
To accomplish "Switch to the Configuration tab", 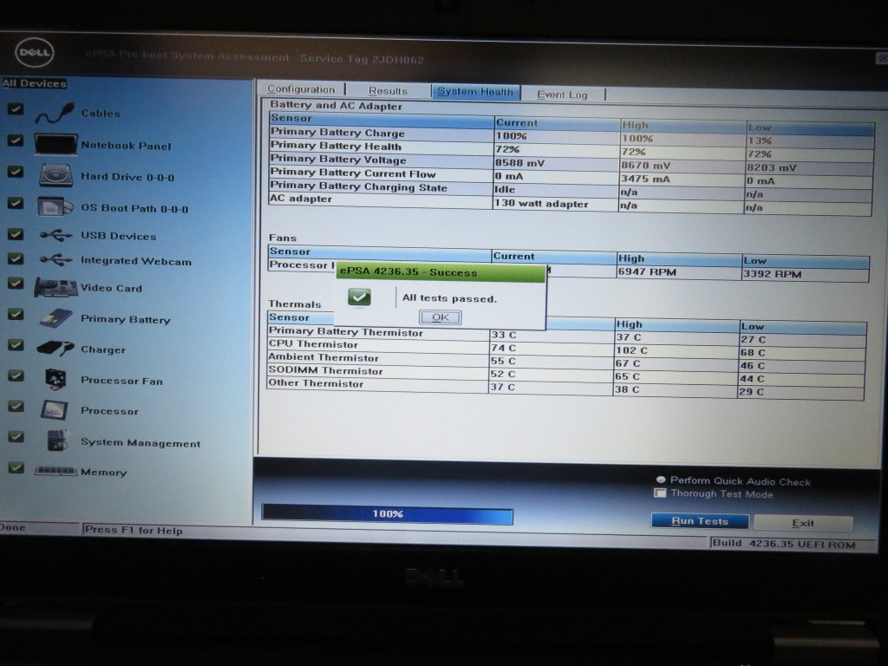I will (301, 89).
